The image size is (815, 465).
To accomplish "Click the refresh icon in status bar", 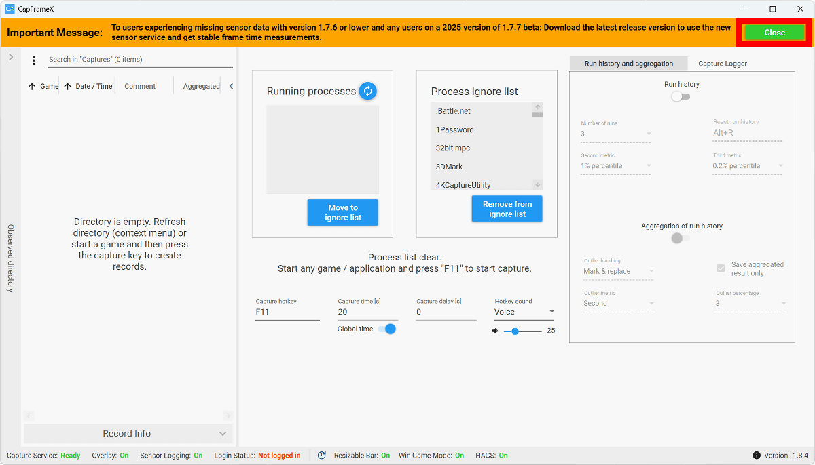I will coord(322,456).
